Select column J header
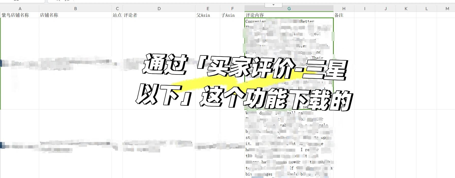Viewport: 455px width, 178px height. 385,9
